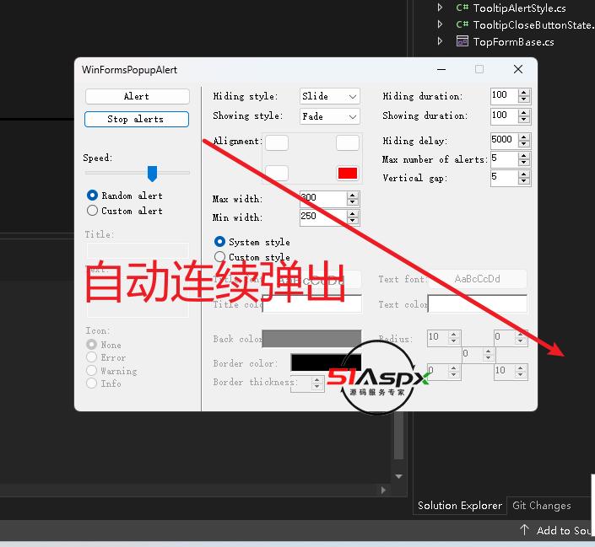Open the Hiding style dropdown
This screenshot has width=595, height=547.
(330, 96)
